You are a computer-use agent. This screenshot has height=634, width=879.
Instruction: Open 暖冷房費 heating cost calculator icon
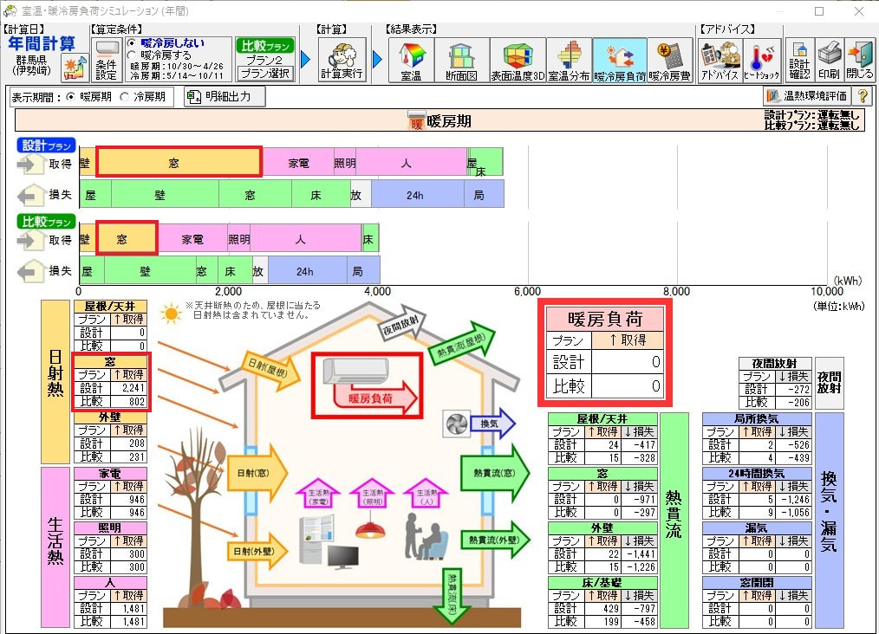669,61
